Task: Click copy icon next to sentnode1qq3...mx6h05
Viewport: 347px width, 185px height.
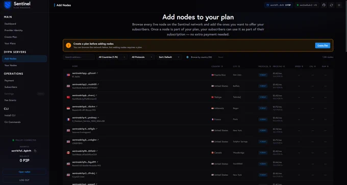Action: pos(98,84)
